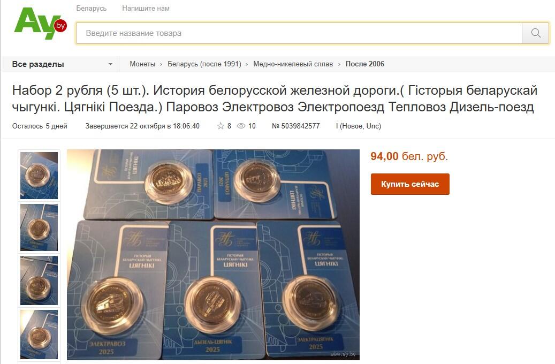
Task: Open Медно-никелевый сплав breadcrumb
Action: click(x=293, y=64)
